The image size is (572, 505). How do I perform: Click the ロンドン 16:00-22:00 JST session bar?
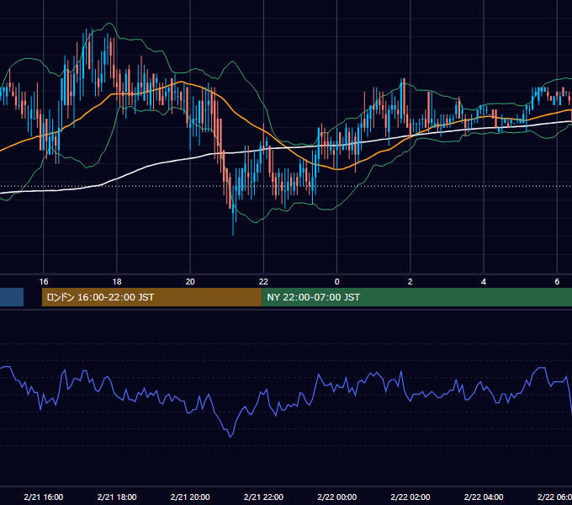(151, 297)
